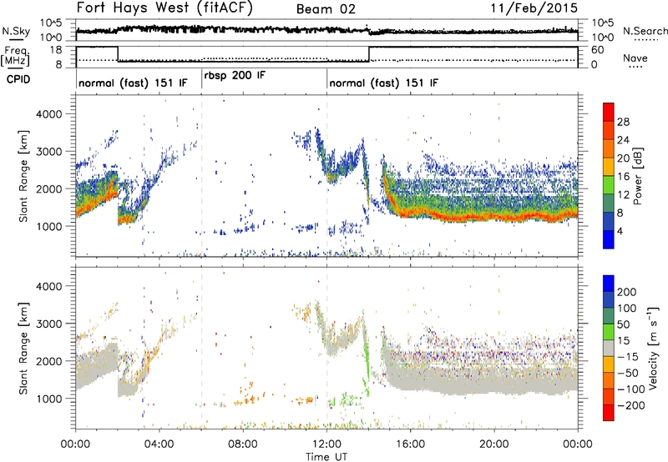Click the left '10^5' noise axis tick
This screenshot has width=668, height=462.
51,23
